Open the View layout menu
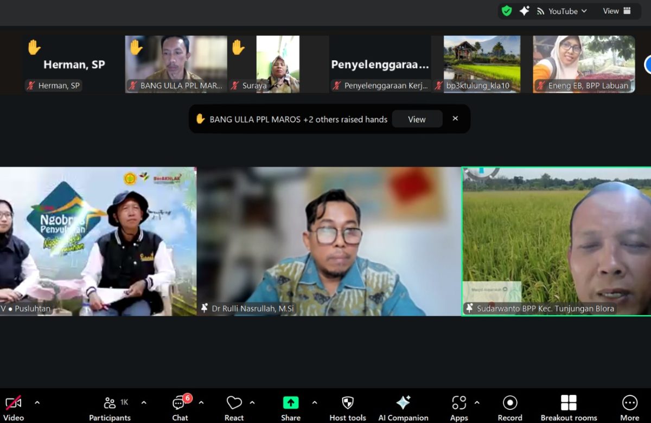651x423 pixels. (x=617, y=11)
